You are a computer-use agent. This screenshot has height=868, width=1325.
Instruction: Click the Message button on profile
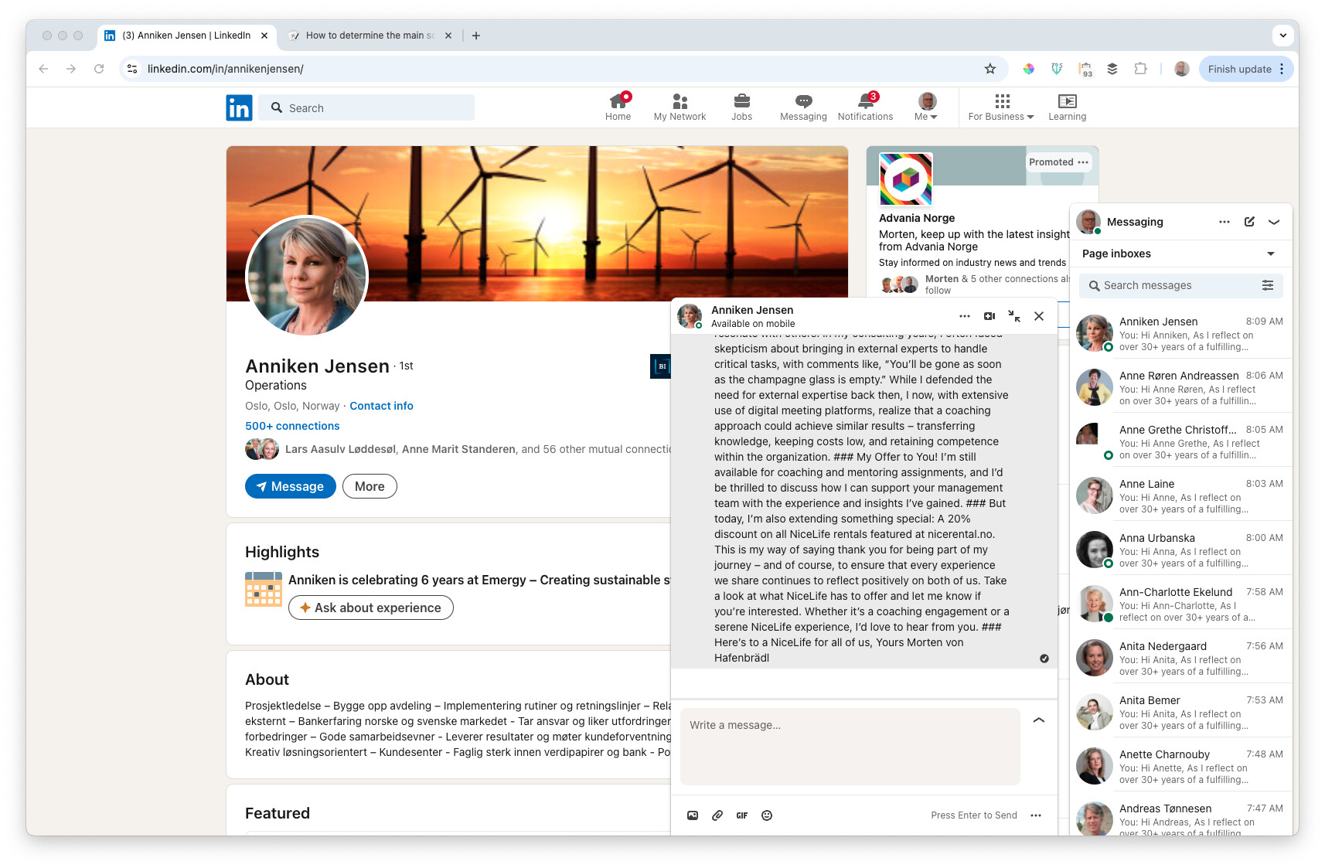tap(290, 486)
